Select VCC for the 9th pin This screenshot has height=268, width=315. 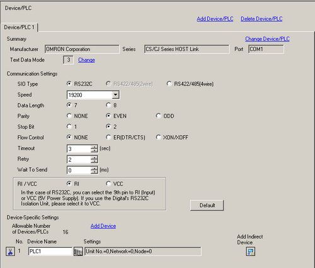coord(115,184)
